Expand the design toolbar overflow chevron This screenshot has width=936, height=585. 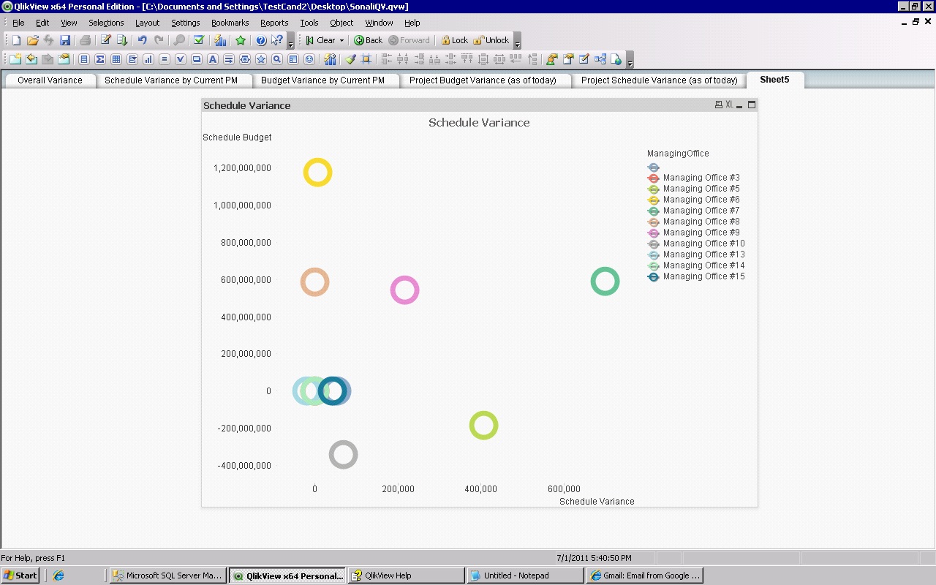629,62
